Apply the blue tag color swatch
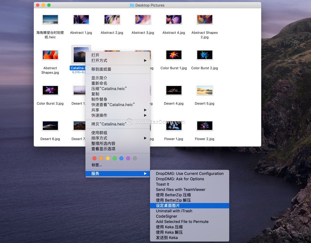Screen dimensions: 311x243 pos(121,158)
